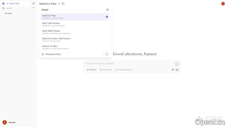Toggle the Web Search option
This screenshot has width=227, height=127.
pyautogui.click(x=106, y=70)
